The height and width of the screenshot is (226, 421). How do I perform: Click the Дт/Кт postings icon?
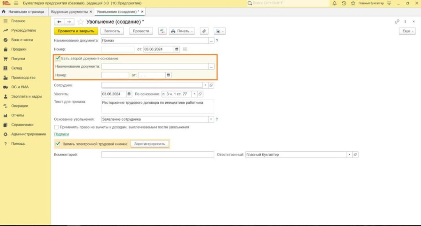point(162,31)
